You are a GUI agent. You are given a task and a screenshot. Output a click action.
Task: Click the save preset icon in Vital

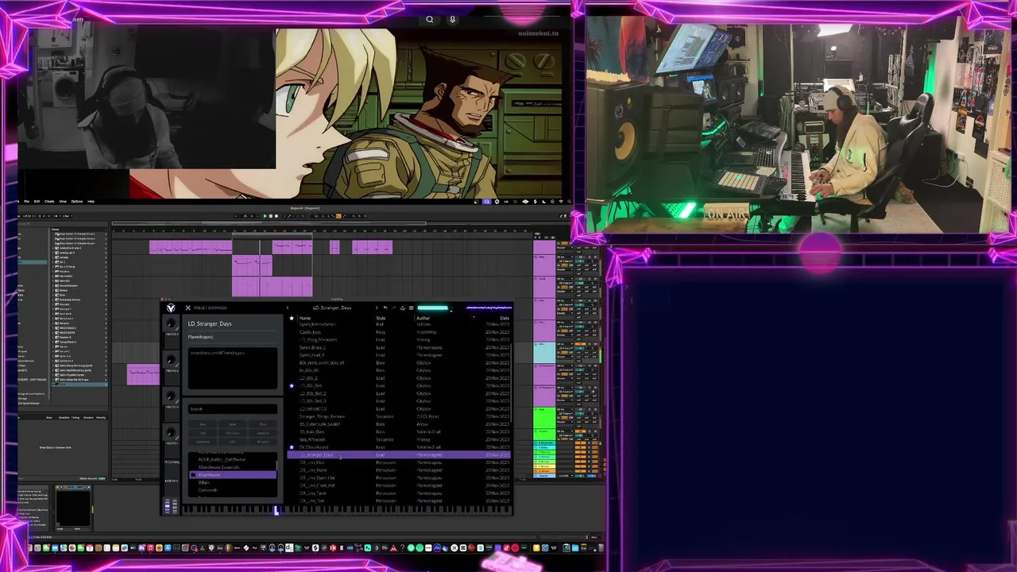coord(402,308)
